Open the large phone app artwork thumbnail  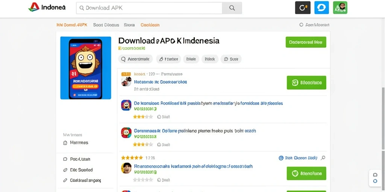pyautogui.click(x=86, y=68)
